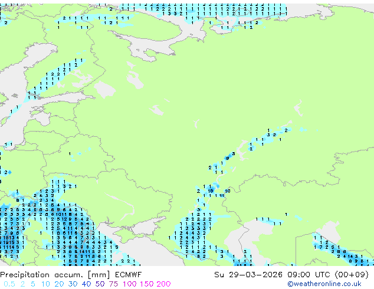374x289 pixels.
Task: Click the 200 mm legend value
Action: (163, 284)
